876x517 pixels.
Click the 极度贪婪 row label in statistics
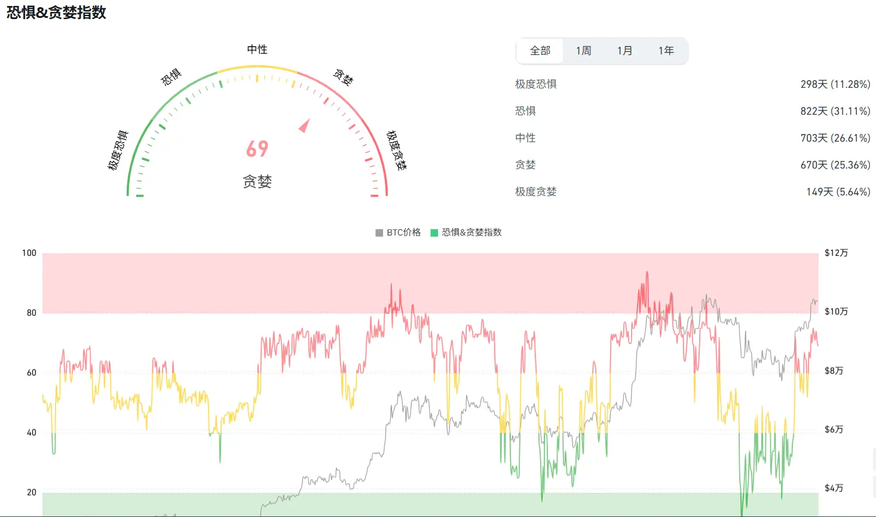(x=536, y=192)
